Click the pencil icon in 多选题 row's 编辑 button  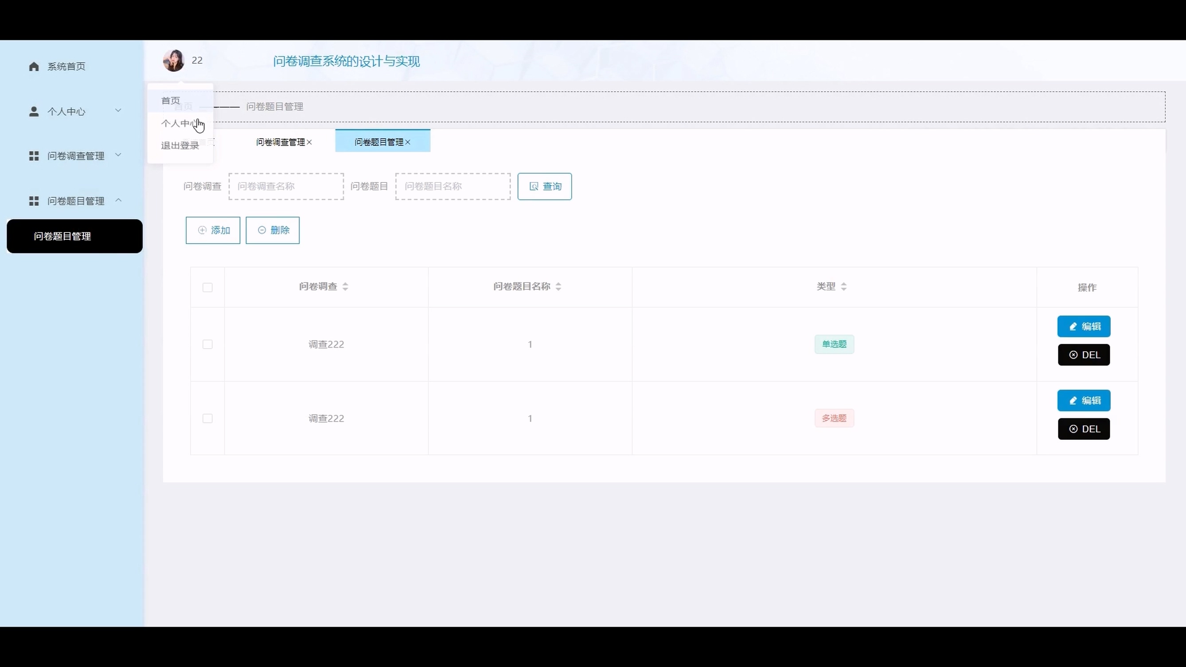1073,401
